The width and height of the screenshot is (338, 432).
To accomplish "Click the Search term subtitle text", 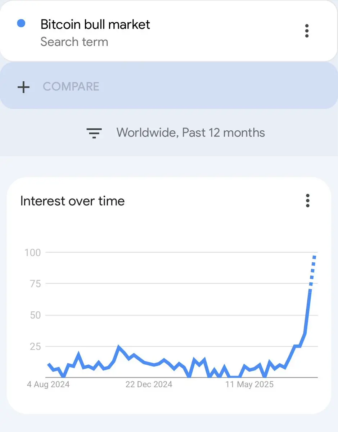I will (74, 42).
